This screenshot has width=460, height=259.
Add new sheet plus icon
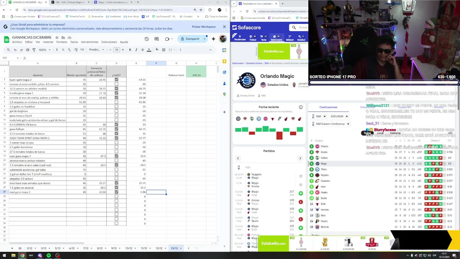click(12, 248)
